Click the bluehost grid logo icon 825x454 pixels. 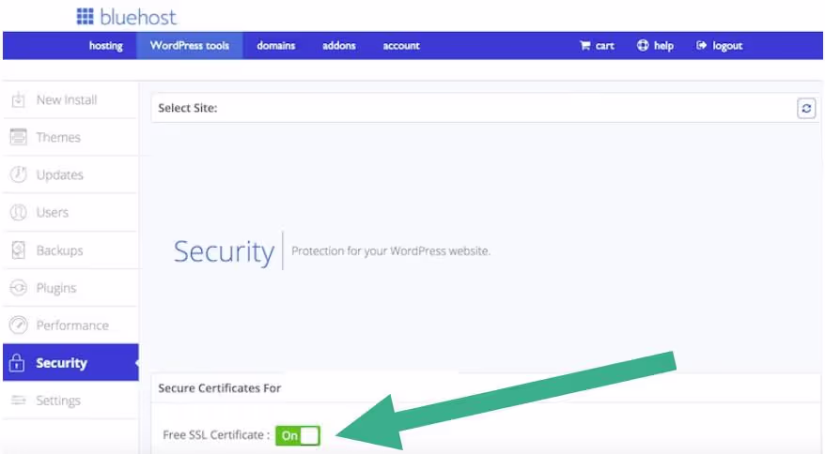point(85,16)
